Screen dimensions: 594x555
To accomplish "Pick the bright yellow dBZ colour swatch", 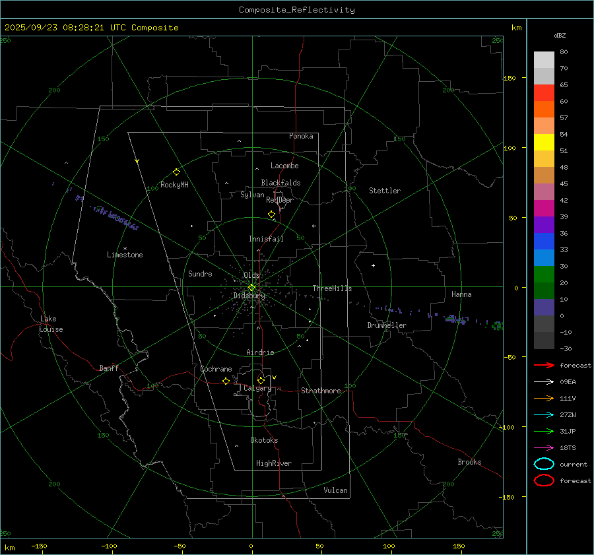I will point(544,143).
